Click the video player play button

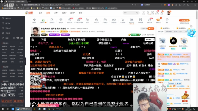(x=33, y=106)
